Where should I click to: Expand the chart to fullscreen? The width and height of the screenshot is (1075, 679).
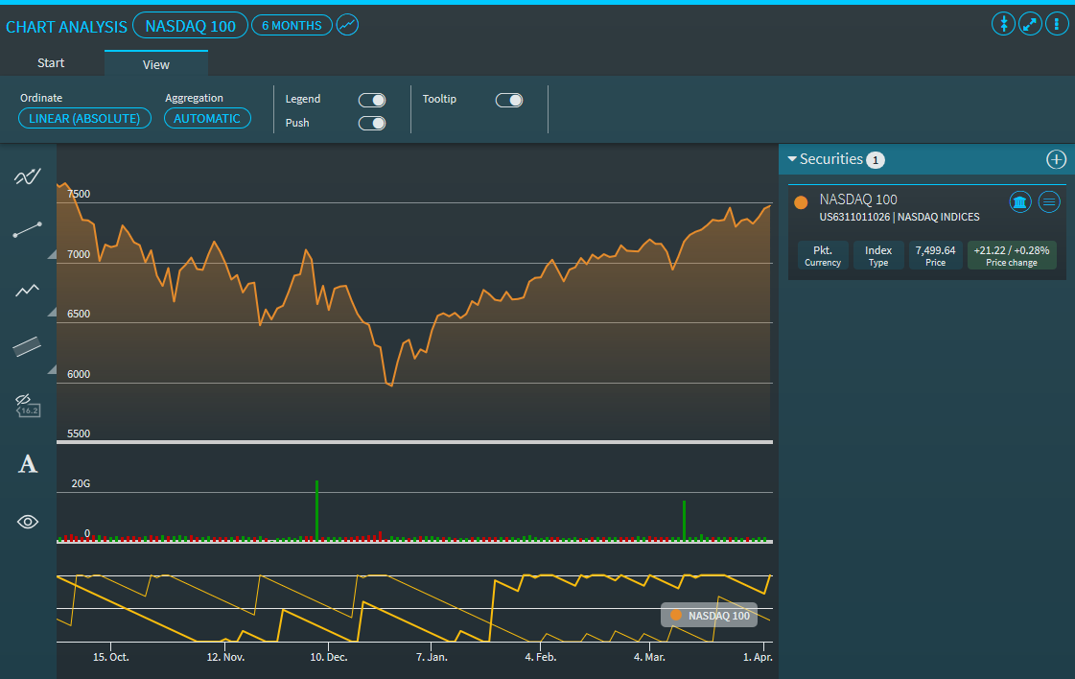tap(1030, 24)
